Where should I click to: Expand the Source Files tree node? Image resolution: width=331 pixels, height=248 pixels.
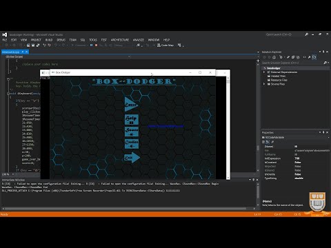coord(264,84)
